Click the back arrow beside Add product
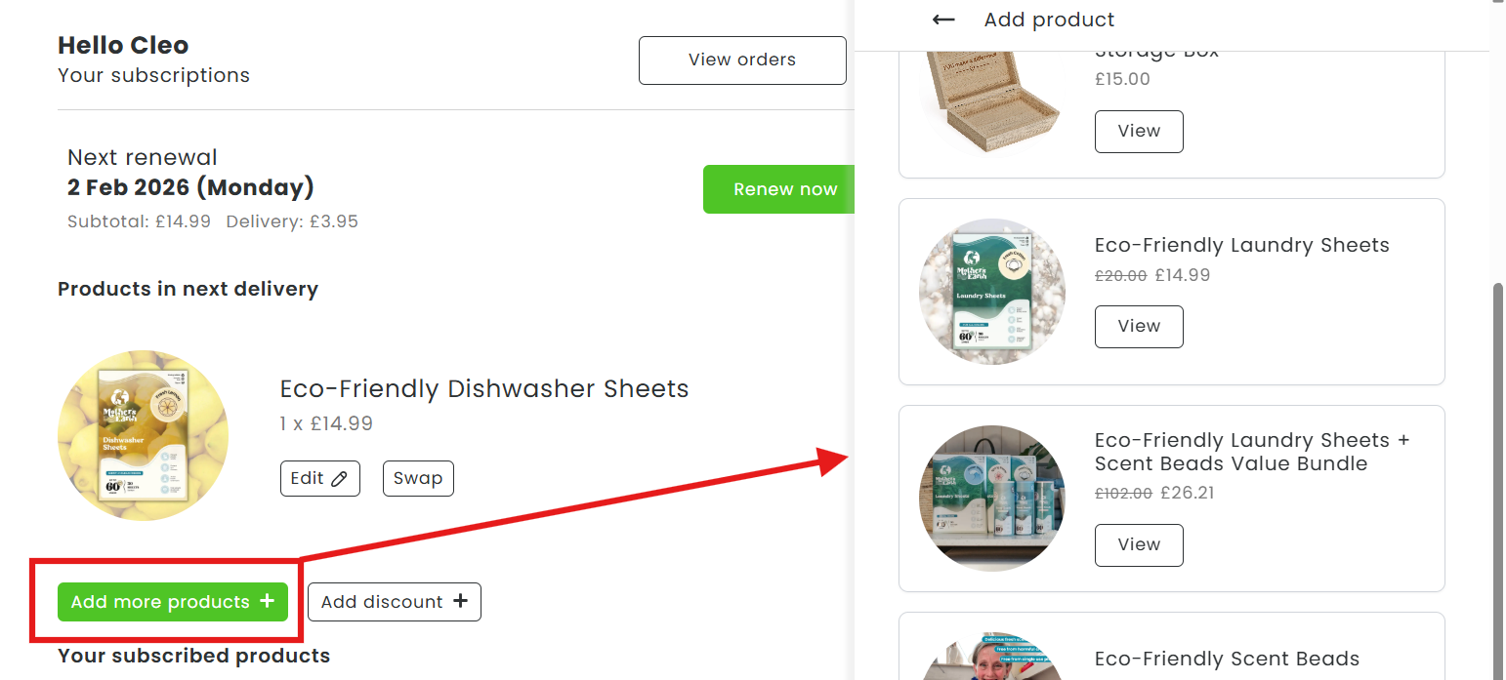1506x680 pixels. (x=942, y=20)
